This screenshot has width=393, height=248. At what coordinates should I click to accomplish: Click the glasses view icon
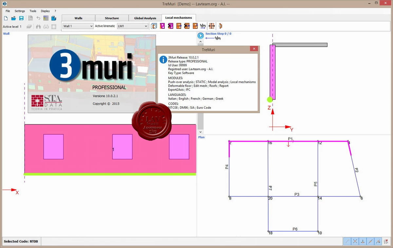(x=46, y=27)
